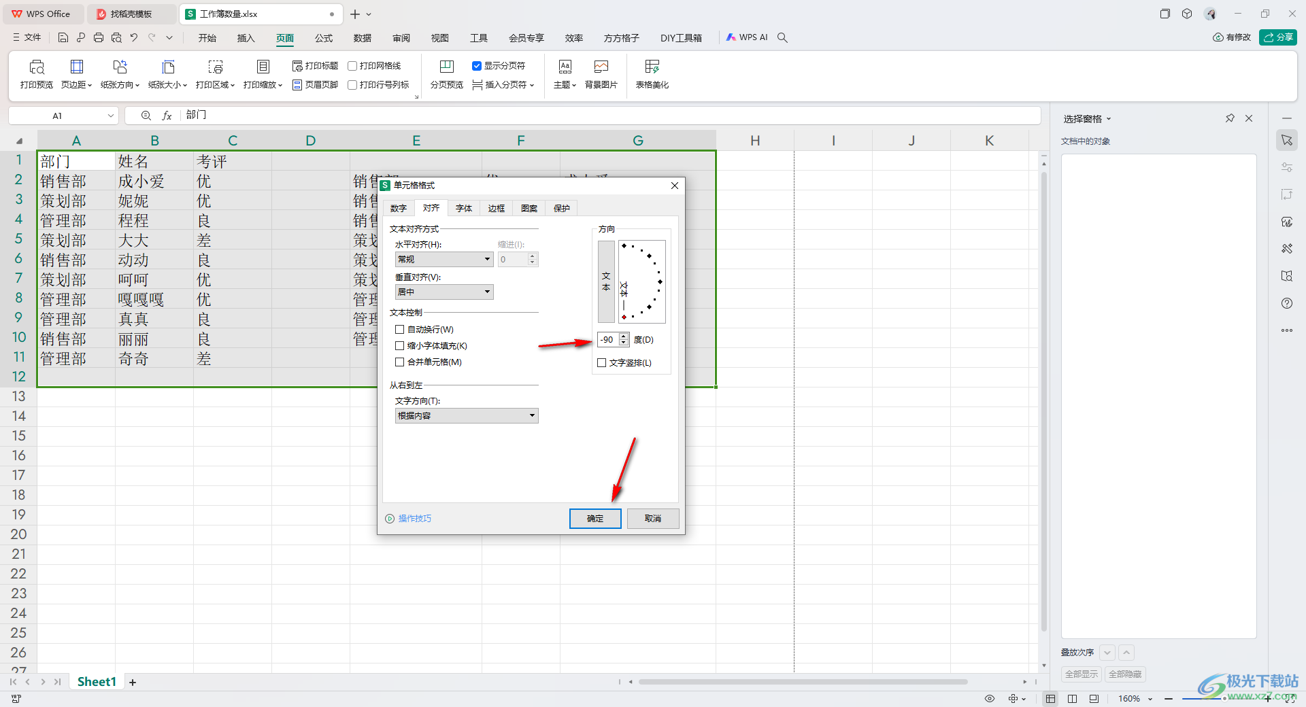Check Merge Cells (合并单元格)
The image size is (1306, 707).
tap(400, 362)
